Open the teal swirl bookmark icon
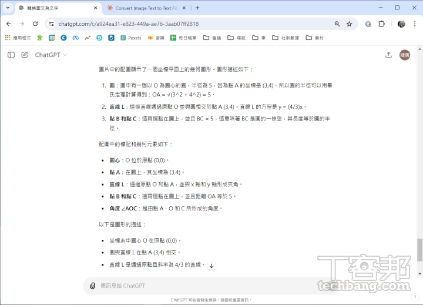The width and height of the screenshot is (423, 305). [99, 38]
